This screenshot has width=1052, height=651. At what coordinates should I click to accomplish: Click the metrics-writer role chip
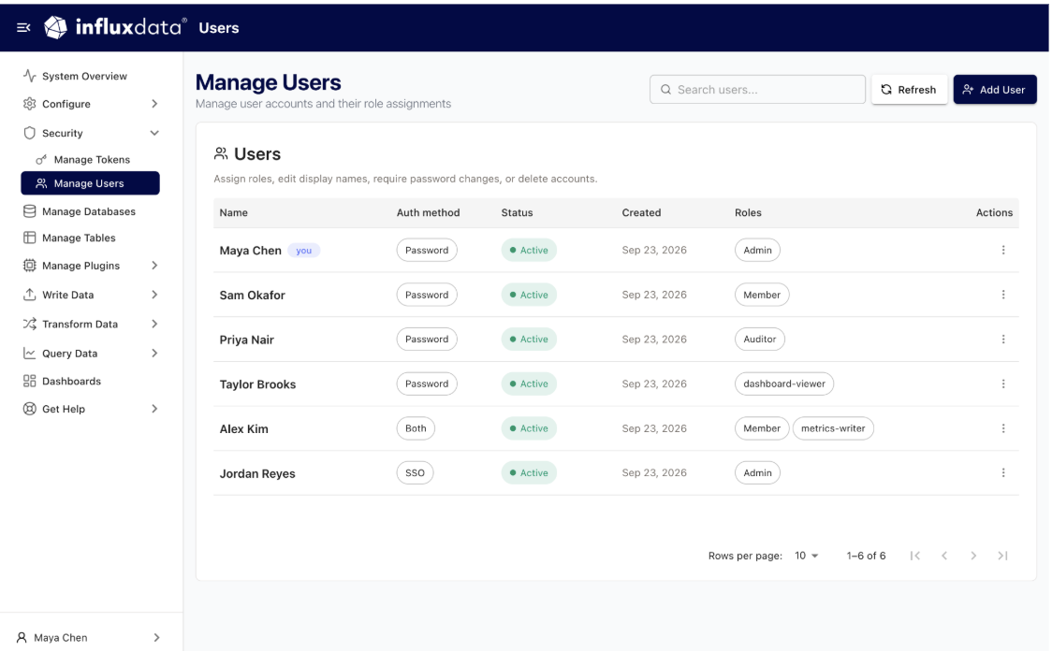tap(833, 428)
